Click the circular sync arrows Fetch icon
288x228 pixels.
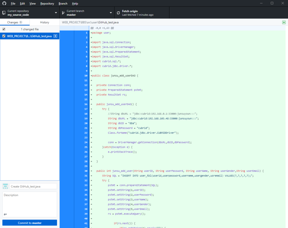[x=118, y=13]
